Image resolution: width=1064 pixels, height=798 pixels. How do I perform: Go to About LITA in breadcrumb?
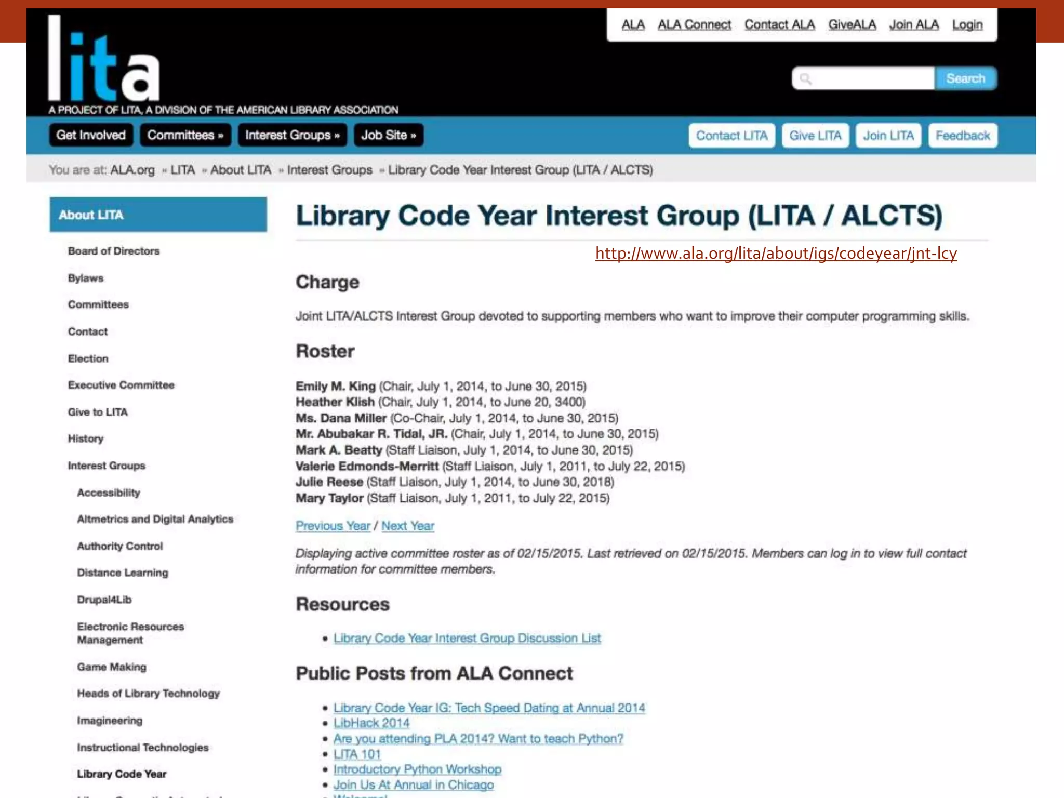tap(241, 170)
